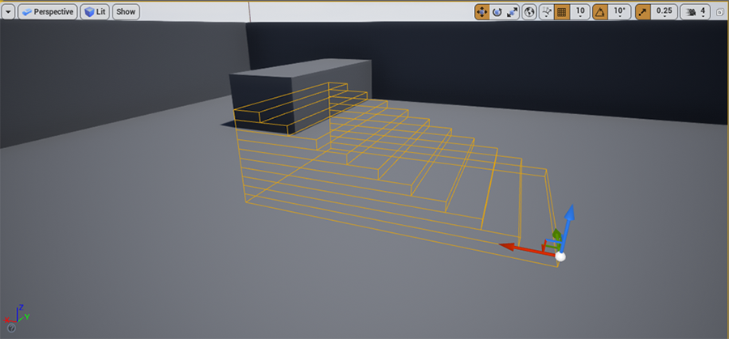This screenshot has width=729, height=339.
Task: Toggle scale snapping
Action: point(642,12)
